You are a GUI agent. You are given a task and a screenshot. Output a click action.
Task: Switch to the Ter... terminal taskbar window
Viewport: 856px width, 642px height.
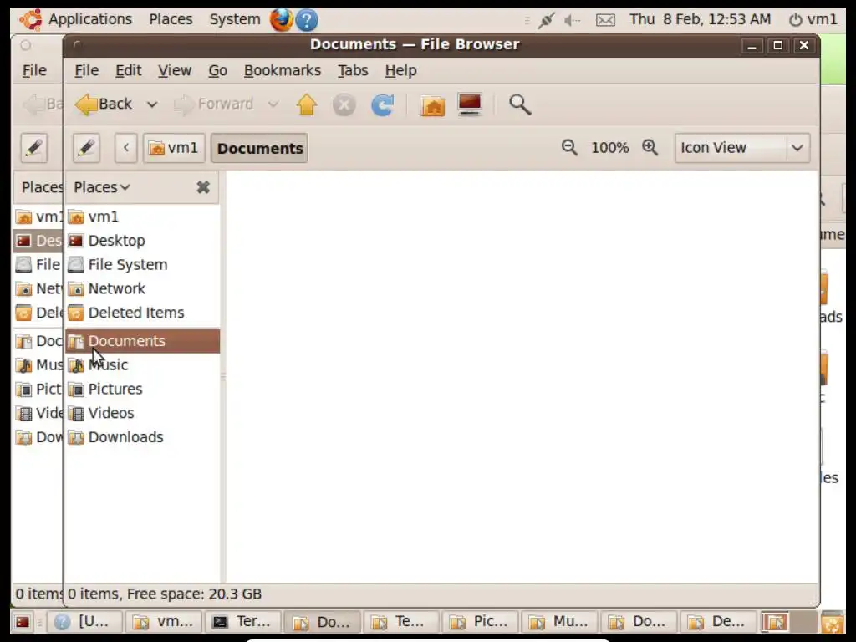(242, 622)
